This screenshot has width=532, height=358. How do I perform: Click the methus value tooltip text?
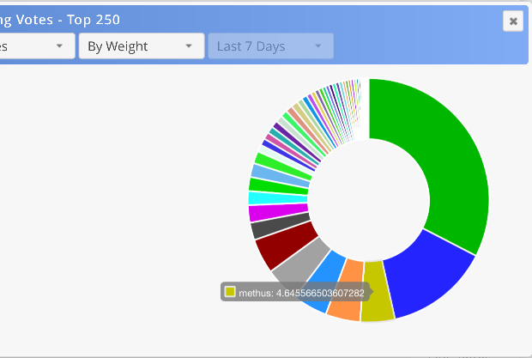point(301,293)
